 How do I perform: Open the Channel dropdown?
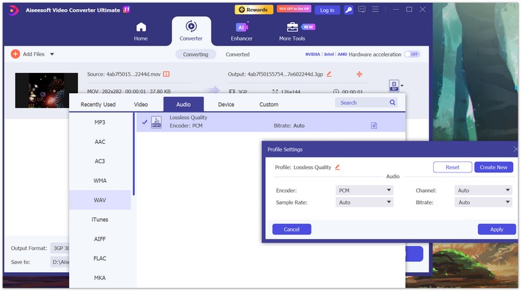[x=483, y=190]
